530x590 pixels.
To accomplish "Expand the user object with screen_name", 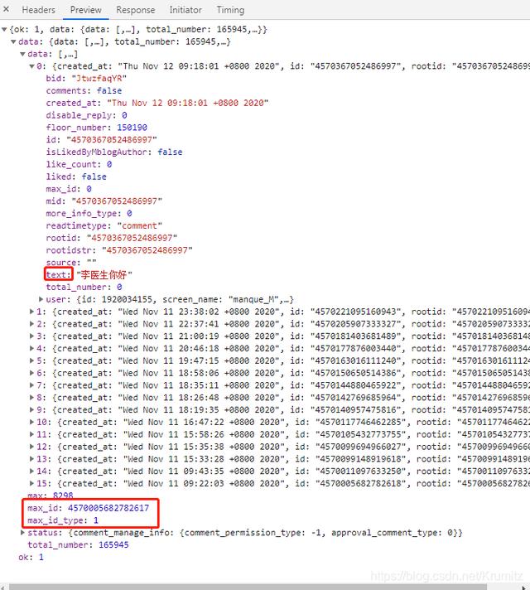I will pyautogui.click(x=41, y=299).
